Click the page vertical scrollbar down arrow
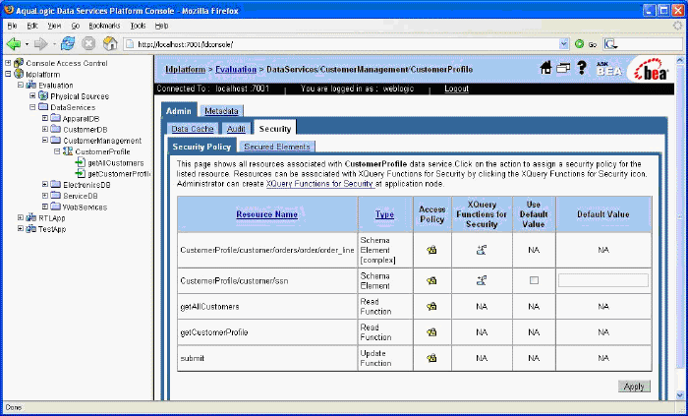Image resolution: width=688 pixels, height=416 pixels. [680, 394]
